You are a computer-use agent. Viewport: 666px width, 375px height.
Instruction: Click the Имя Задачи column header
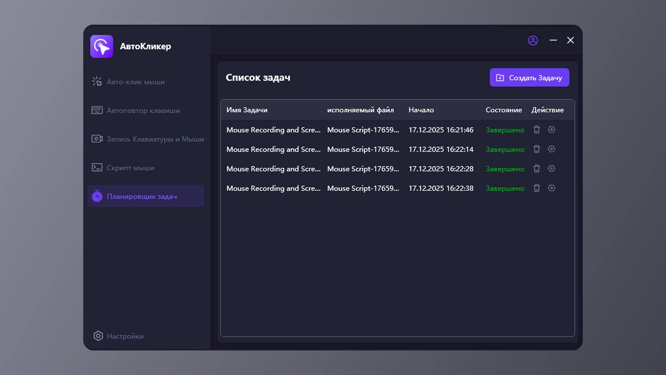pyautogui.click(x=247, y=110)
